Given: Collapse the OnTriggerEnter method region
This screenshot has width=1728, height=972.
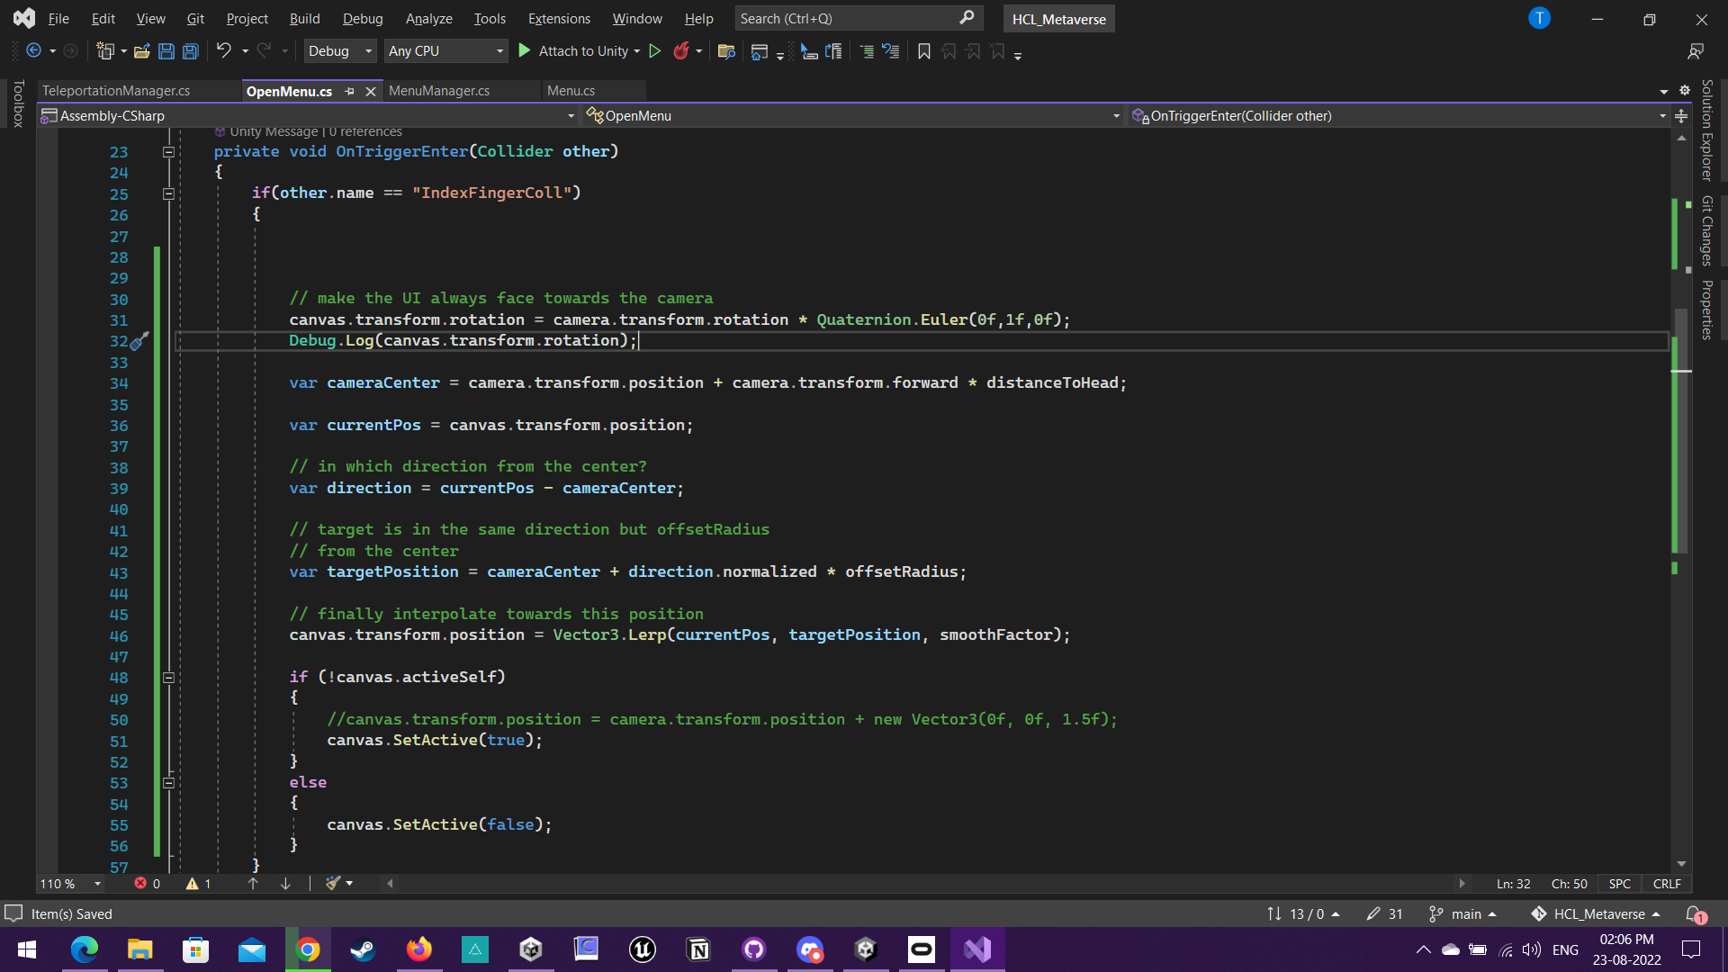Looking at the screenshot, I should [x=168, y=153].
